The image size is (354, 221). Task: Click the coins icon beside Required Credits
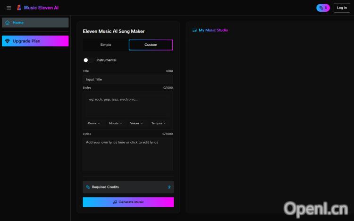88,187
